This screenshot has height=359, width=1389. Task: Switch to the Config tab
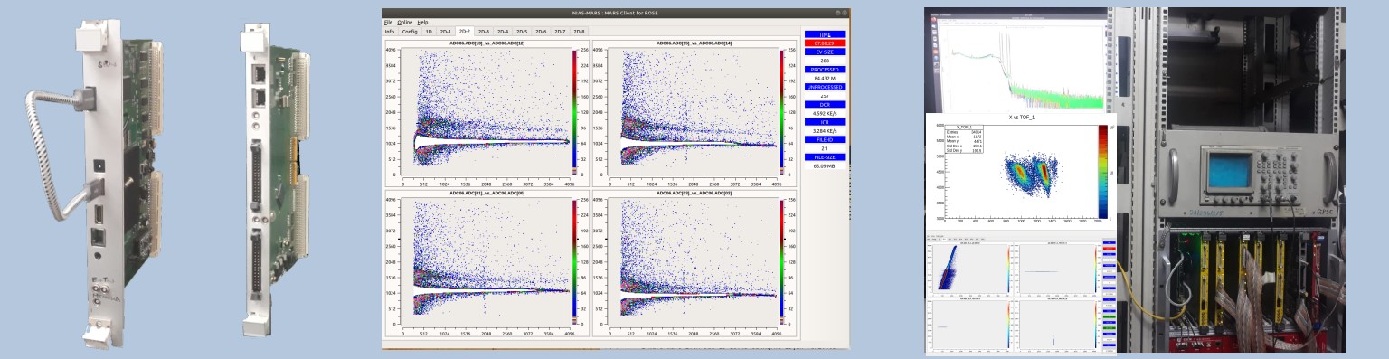(x=410, y=31)
